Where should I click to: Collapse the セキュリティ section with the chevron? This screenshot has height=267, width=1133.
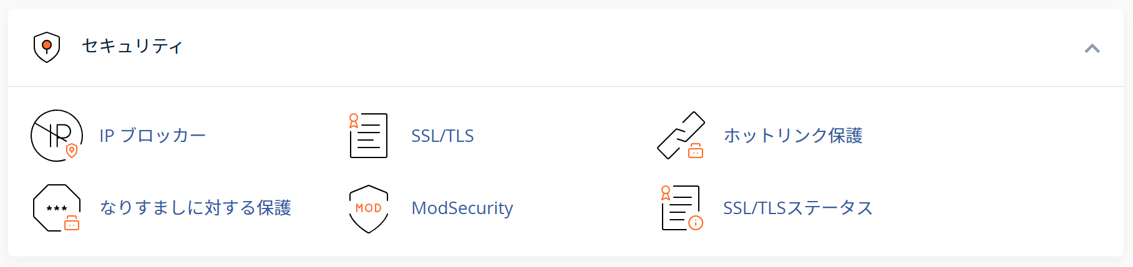click(x=1092, y=49)
